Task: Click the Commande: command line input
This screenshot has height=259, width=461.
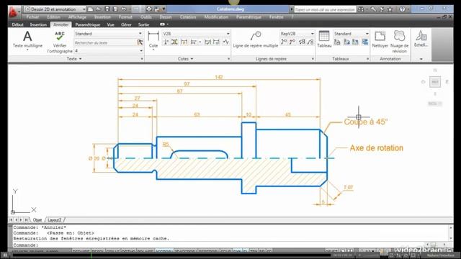Action: (x=232, y=245)
